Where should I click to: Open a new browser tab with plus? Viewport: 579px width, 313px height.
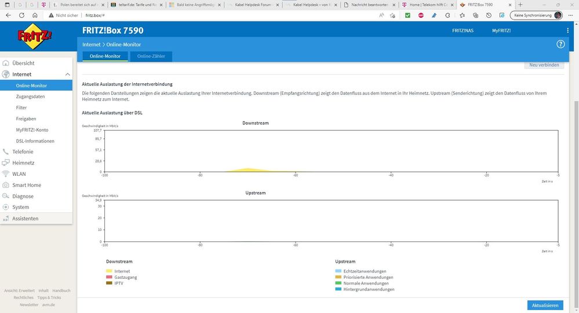pyautogui.click(x=520, y=5)
